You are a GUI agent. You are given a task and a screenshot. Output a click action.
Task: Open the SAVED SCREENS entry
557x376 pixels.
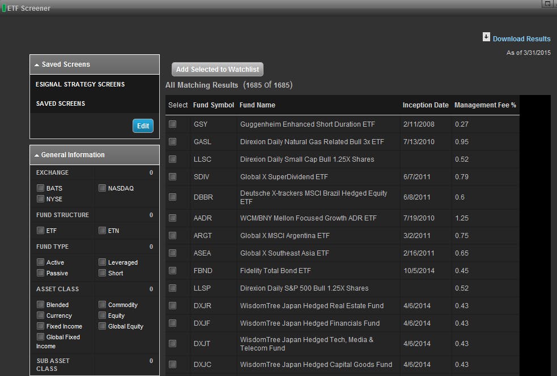(61, 103)
